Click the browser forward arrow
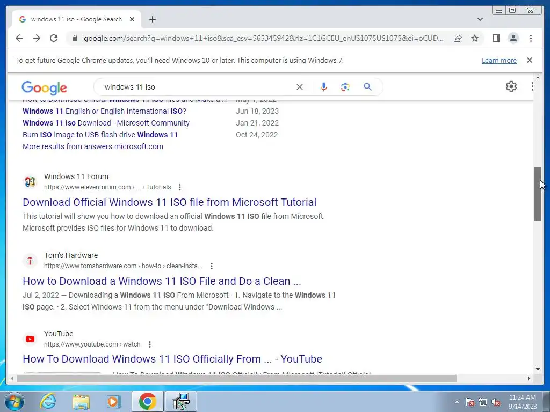Image resolution: width=550 pixels, height=412 pixels. tap(37, 38)
